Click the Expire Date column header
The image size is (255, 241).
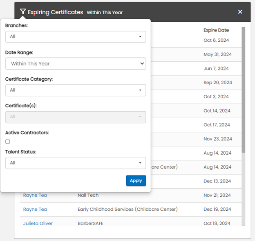click(216, 30)
